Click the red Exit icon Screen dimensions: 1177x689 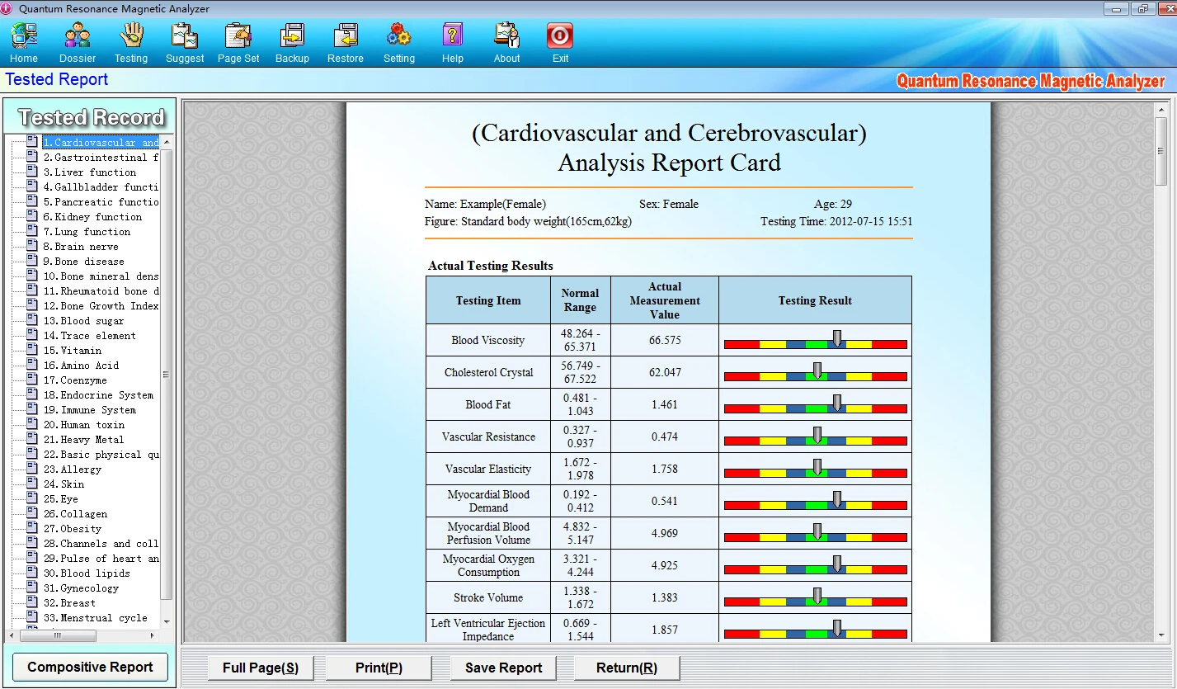tap(560, 37)
